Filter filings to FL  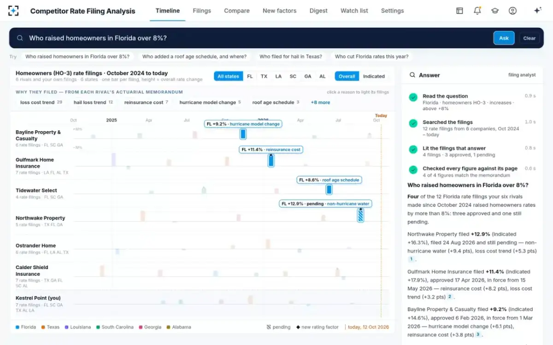(x=250, y=76)
